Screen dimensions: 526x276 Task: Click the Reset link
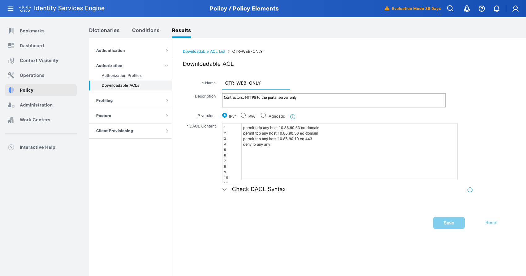click(x=491, y=223)
